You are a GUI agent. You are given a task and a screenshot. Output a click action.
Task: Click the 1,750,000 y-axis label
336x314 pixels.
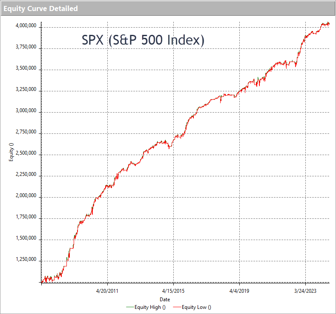point(26,217)
